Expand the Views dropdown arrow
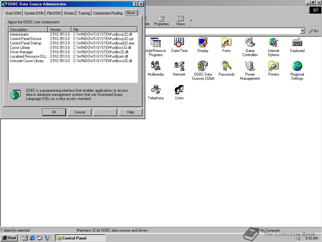The image size is (322, 242). 191,21
